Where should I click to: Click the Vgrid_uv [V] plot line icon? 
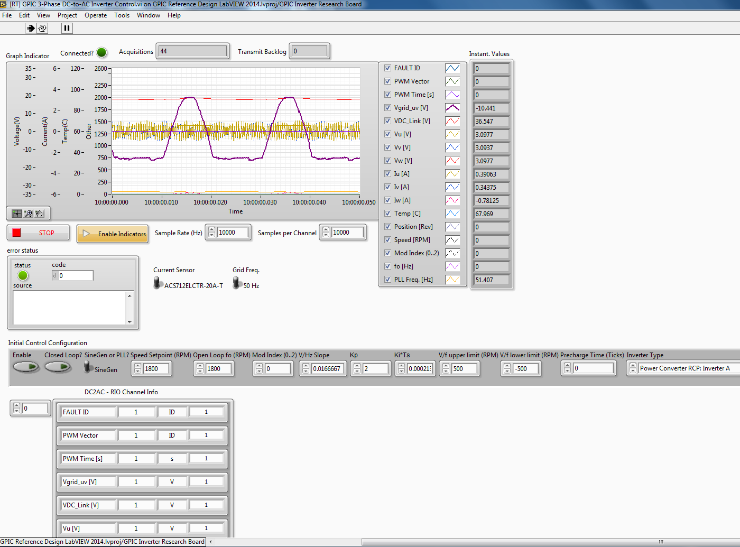(x=452, y=108)
